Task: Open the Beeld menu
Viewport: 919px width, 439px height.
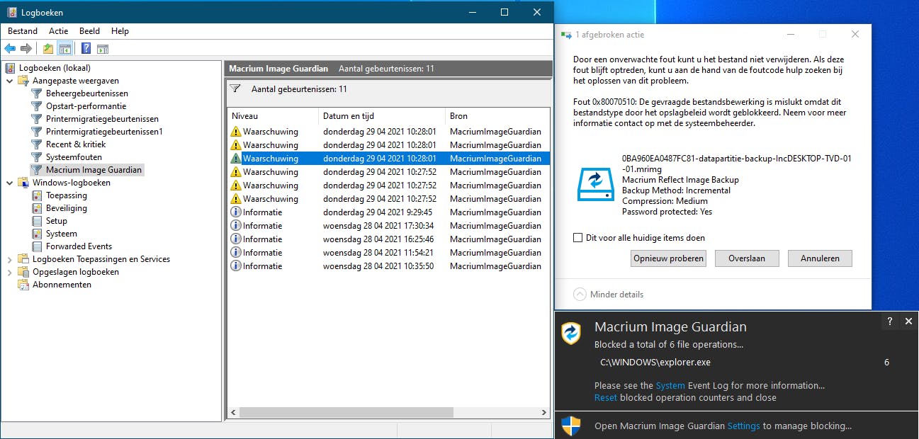Action: tap(89, 31)
